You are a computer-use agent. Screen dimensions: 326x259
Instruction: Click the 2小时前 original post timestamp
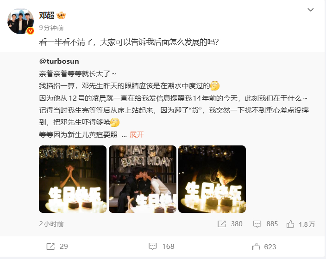pyautogui.click(x=51, y=224)
